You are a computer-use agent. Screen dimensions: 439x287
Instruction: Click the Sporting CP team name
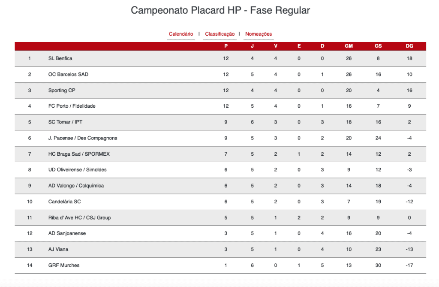[62, 90]
